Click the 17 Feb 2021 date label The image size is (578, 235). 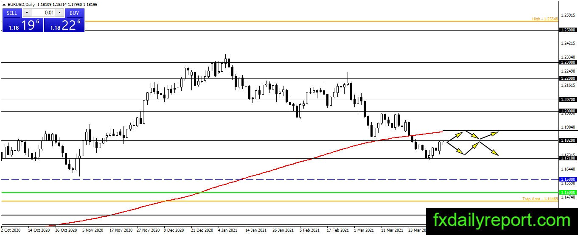(337, 230)
